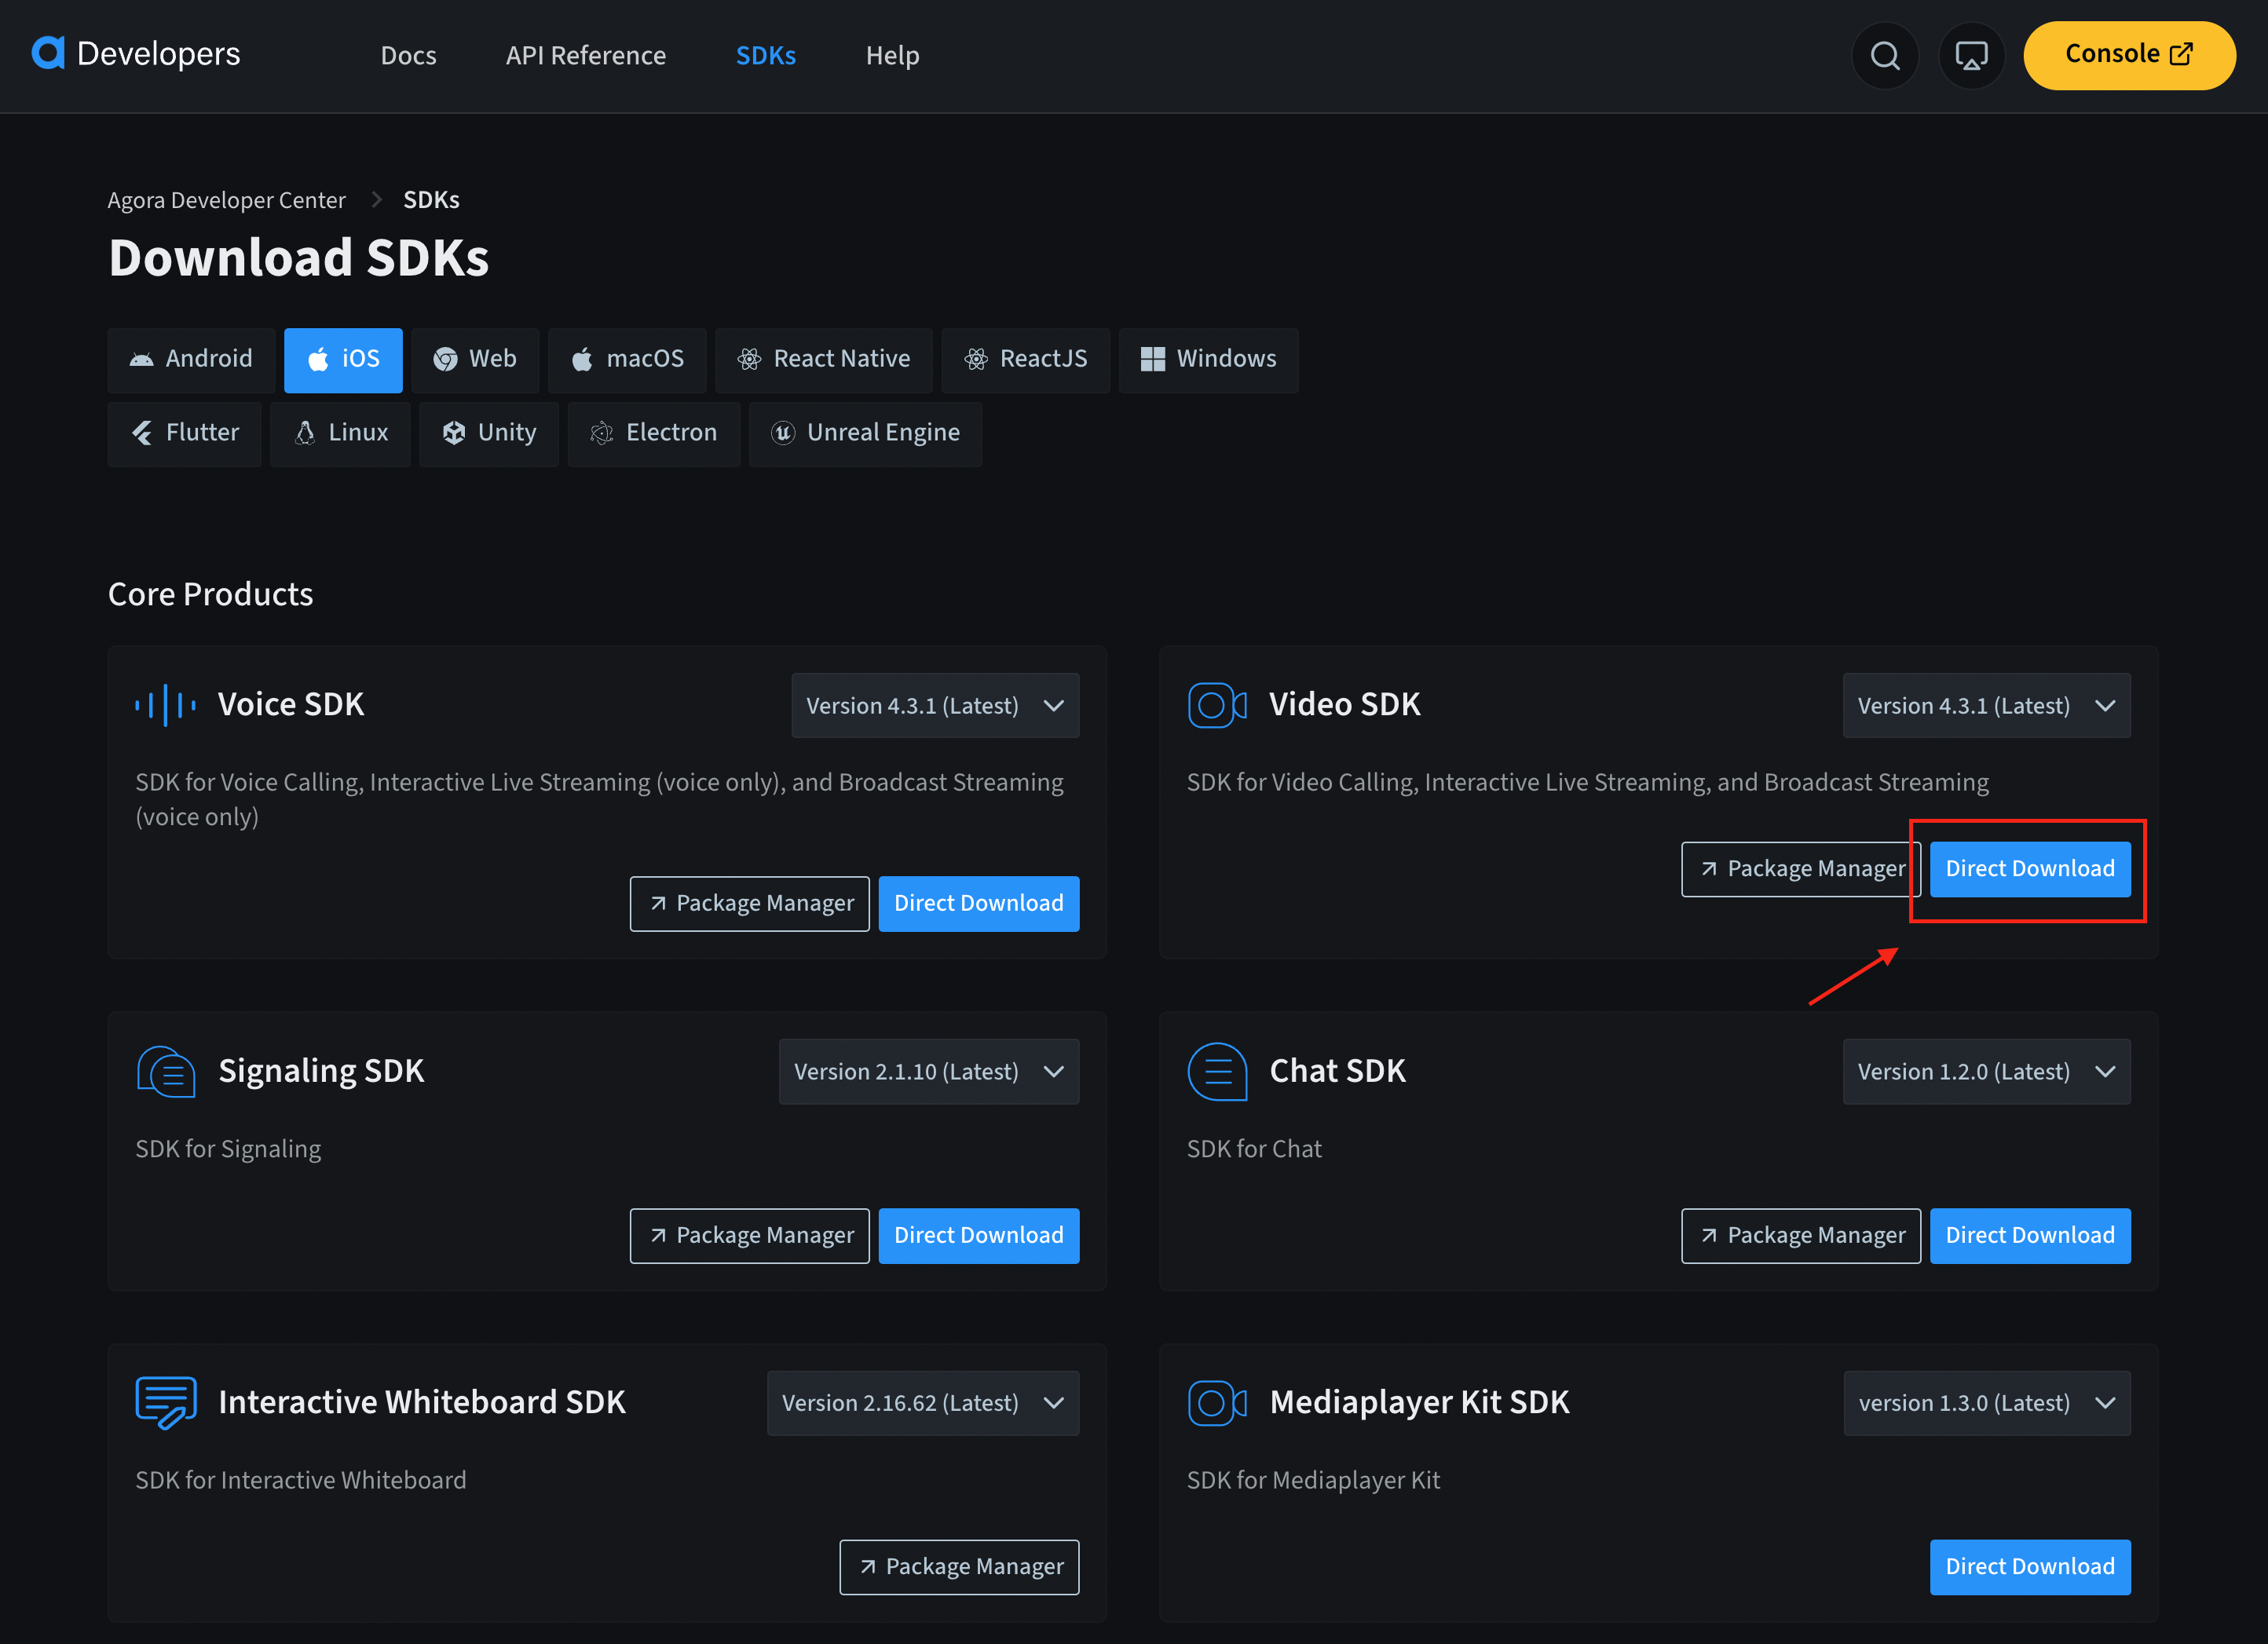This screenshot has width=2268, height=1644.
Task: Switch to the Web platform tab
Action: pyautogui.click(x=475, y=359)
